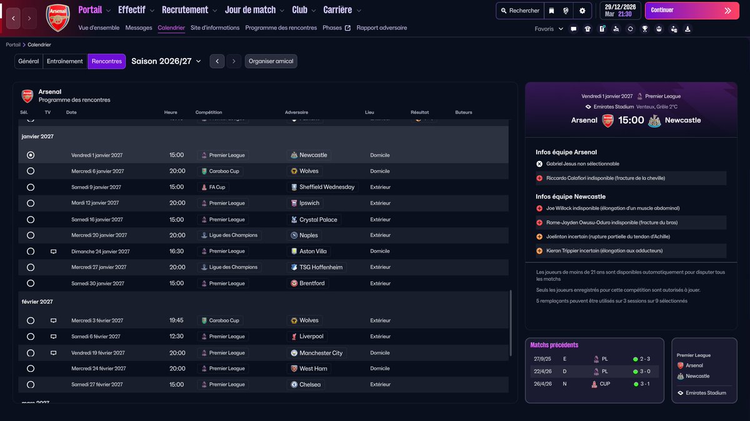Image resolution: width=750 pixels, height=421 pixels.
Task: Open the Programme des rencontres tab
Action: coord(281,28)
